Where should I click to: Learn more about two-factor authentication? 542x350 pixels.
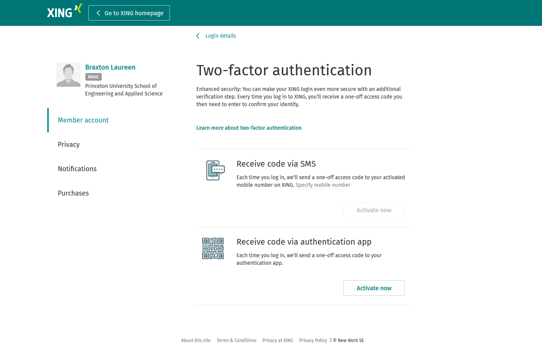pos(249,128)
